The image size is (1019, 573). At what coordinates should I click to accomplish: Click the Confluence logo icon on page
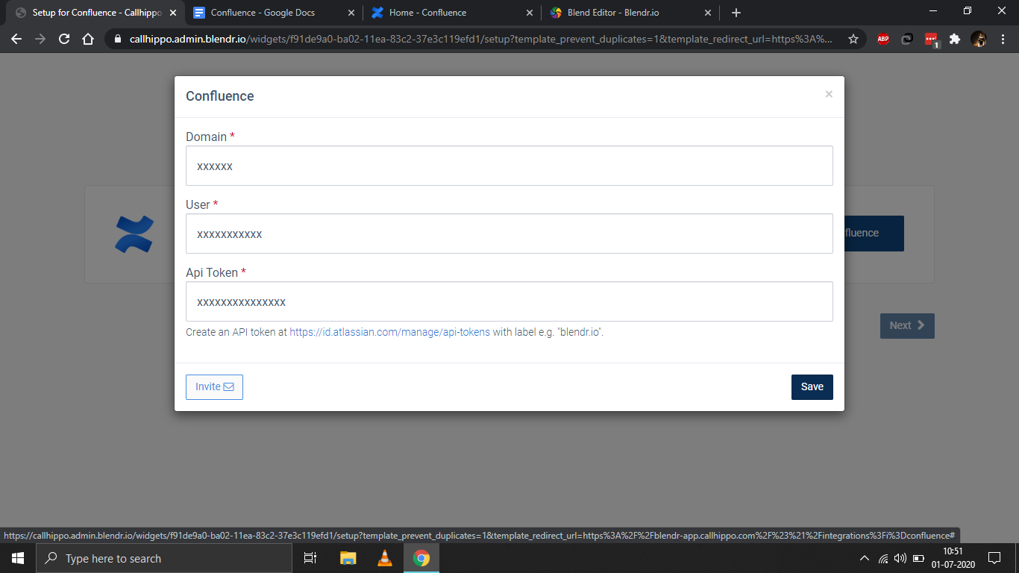(134, 234)
